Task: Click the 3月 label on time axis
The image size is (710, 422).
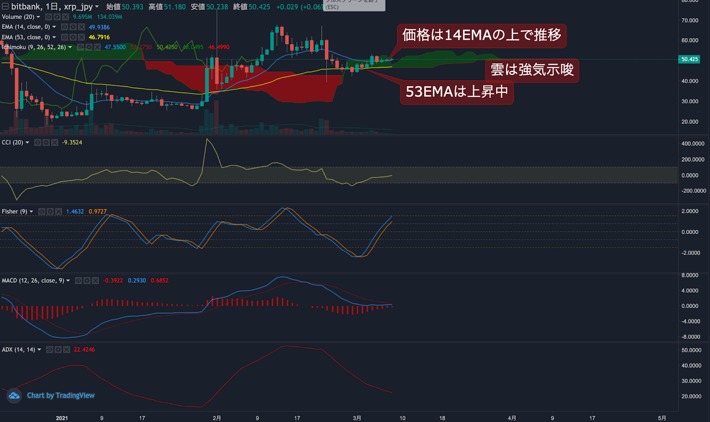Action: click(x=357, y=418)
